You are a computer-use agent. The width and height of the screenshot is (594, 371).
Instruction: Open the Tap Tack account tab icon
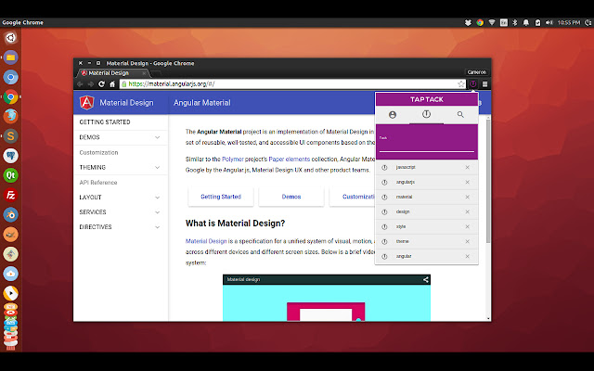[393, 114]
